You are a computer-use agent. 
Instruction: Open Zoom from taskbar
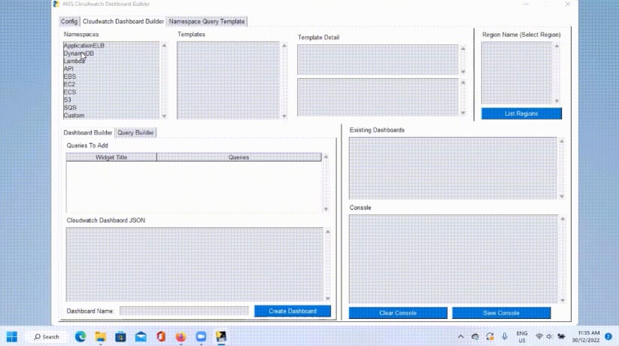(x=201, y=336)
